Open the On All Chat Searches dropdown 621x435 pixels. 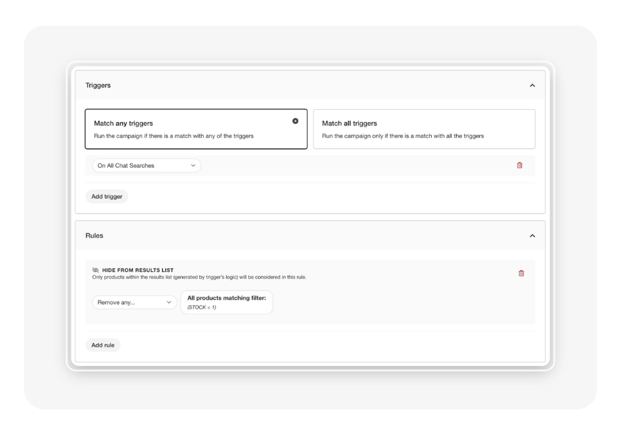145,165
